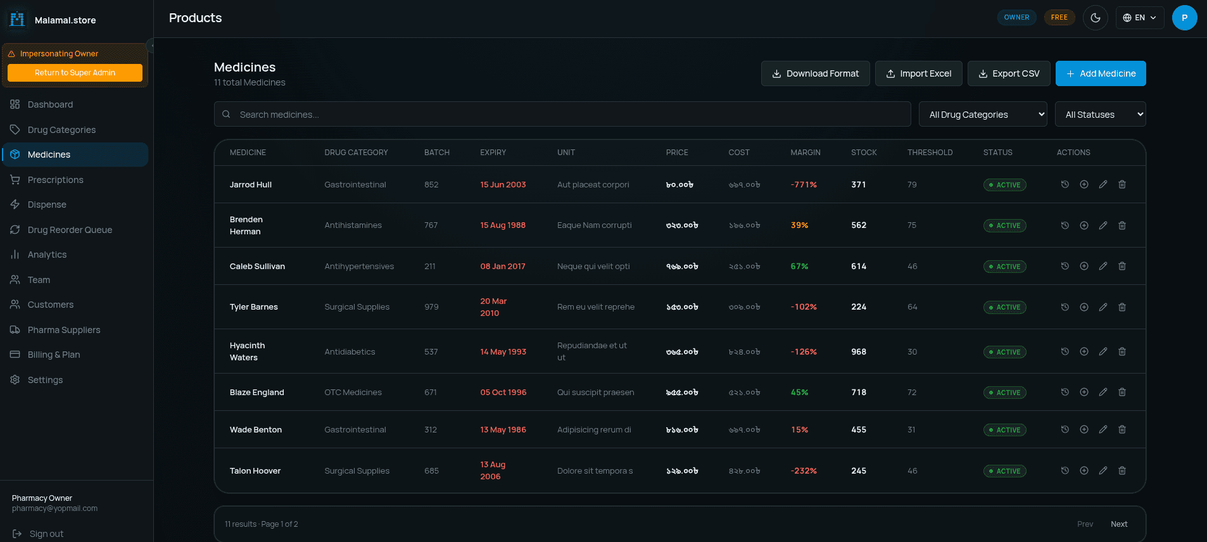The image size is (1207, 542).
Task: Click Import Excel button
Action: click(x=918, y=73)
